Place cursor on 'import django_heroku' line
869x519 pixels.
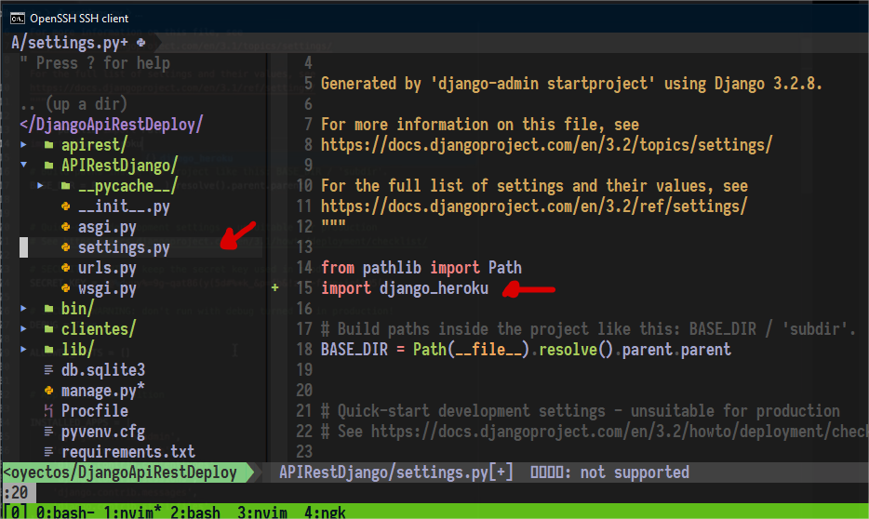coord(404,288)
